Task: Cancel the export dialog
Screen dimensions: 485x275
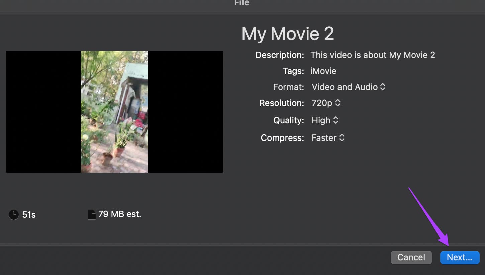Action: (411, 257)
